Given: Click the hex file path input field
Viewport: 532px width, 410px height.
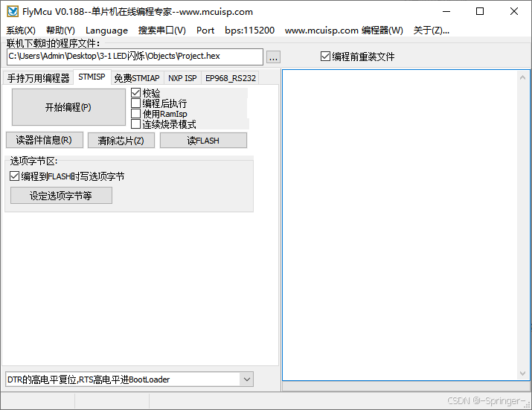Looking at the screenshot, I should tap(135, 57).
